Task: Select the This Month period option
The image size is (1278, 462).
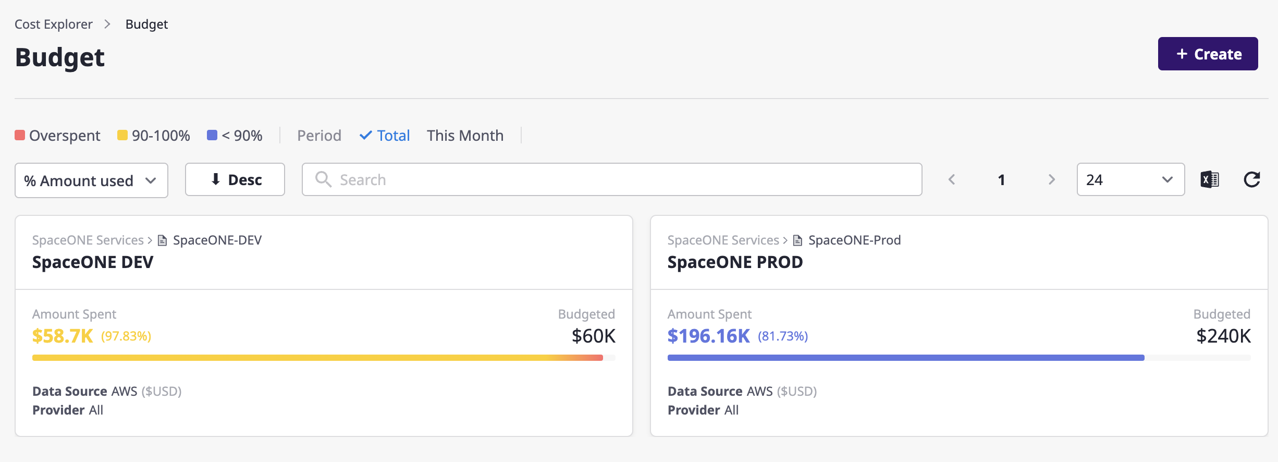Action: click(x=465, y=136)
